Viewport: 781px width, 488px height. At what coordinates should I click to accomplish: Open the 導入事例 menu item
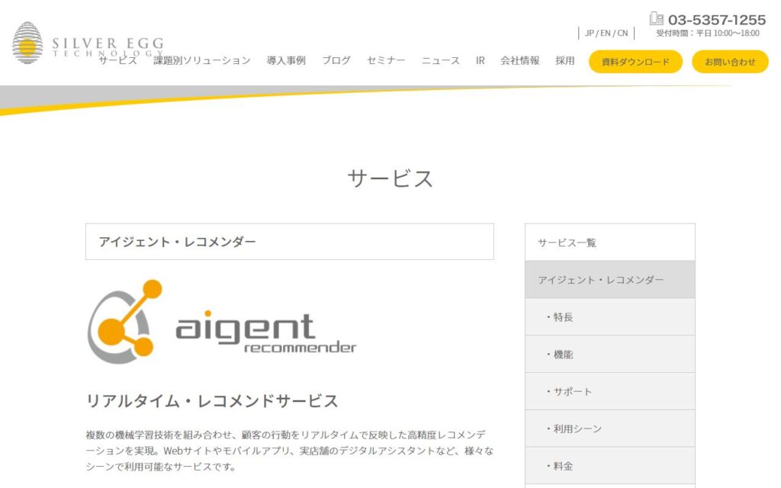point(286,60)
